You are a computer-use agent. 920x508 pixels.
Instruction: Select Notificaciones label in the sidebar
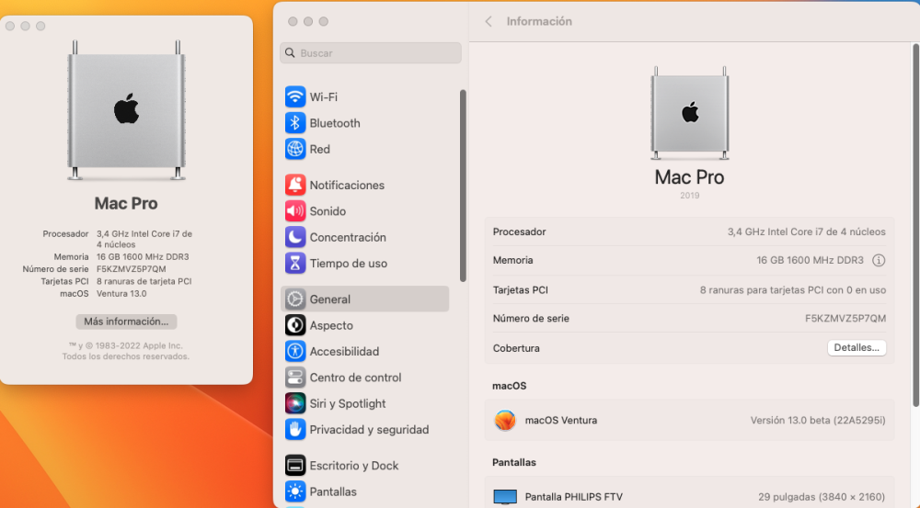[348, 186]
